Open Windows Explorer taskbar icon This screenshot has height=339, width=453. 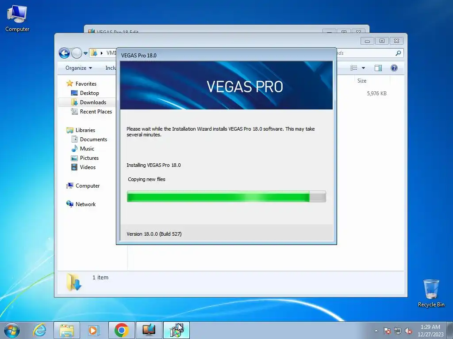click(x=66, y=330)
